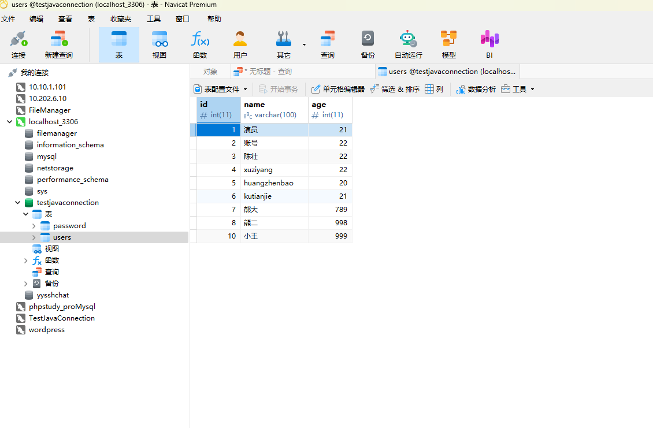
Task: Select the wordpress connection in sidebar
Action: coord(47,330)
